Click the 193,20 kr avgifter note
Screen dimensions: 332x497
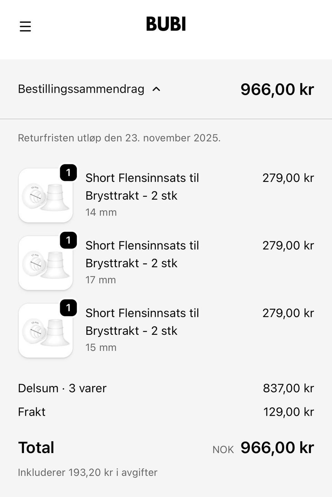pyautogui.click(x=87, y=472)
